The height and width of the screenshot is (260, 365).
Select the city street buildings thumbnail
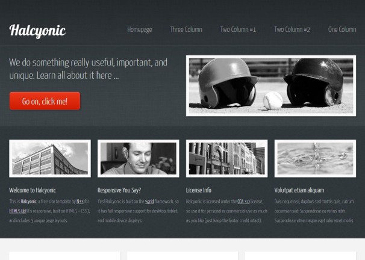click(226, 158)
